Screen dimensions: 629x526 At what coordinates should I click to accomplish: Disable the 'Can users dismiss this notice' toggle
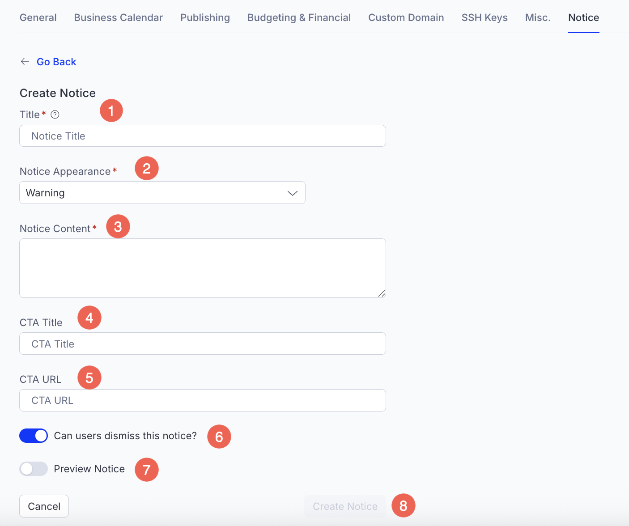pyautogui.click(x=34, y=436)
